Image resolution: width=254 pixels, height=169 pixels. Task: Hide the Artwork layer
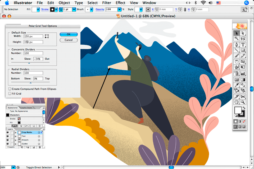(x=7, y=140)
